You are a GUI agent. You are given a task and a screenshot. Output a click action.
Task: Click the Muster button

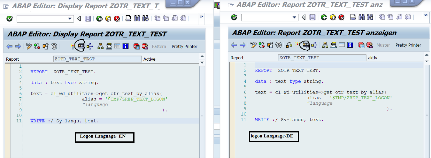tap(383, 45)
